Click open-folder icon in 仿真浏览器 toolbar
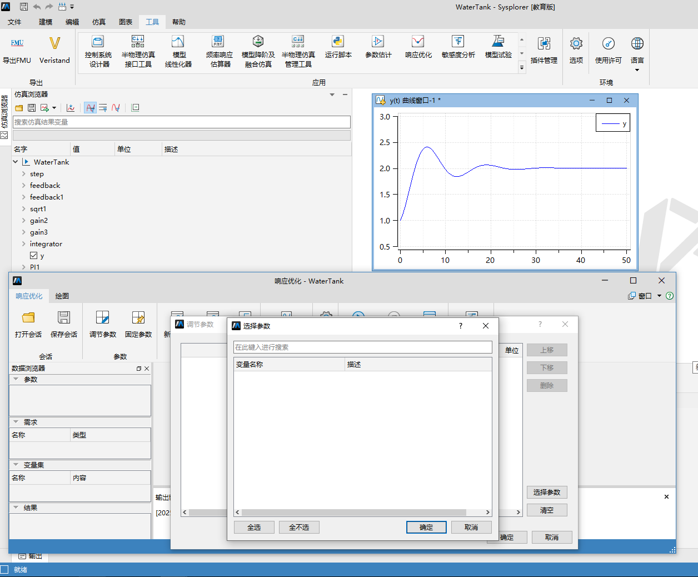Viewport: 698px width, 577px height. tap(19, 108)
